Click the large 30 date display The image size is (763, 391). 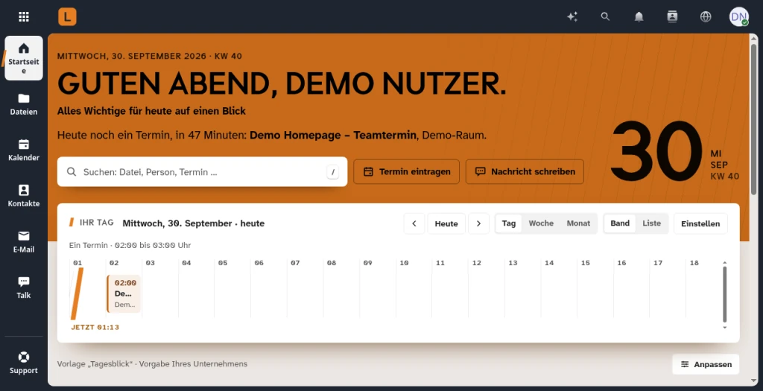coord(656,152)
